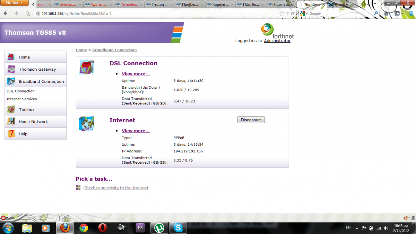Open the Home Network menu item
416x234 pixels.
pos(35,122)
